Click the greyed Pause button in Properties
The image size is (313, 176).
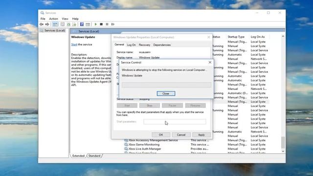172,106
